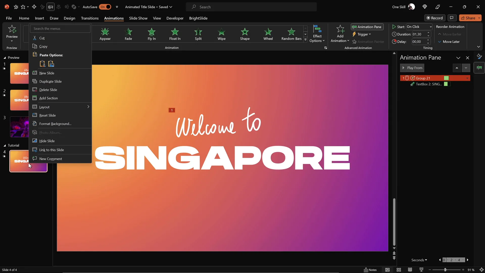Select slide 3 thumbnail
This screenshot has height=273, width=485.
tap(19, 127)
